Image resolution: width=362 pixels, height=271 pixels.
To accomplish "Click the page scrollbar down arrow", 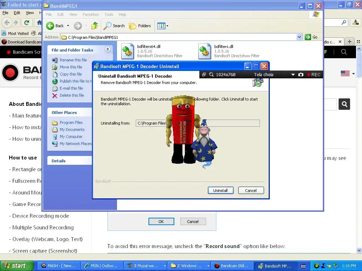I will point(359,250).
